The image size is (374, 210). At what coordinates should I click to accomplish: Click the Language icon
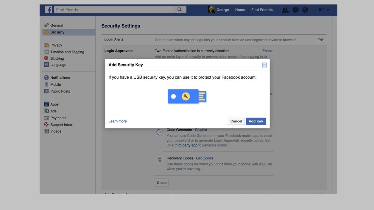46,64
